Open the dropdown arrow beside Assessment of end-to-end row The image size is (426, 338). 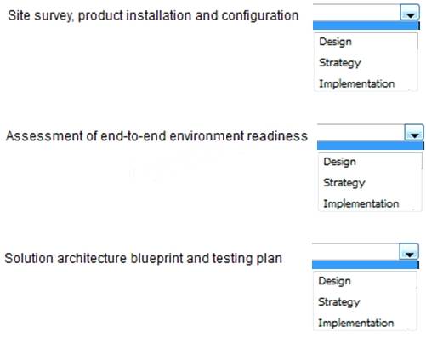(414, 133)
